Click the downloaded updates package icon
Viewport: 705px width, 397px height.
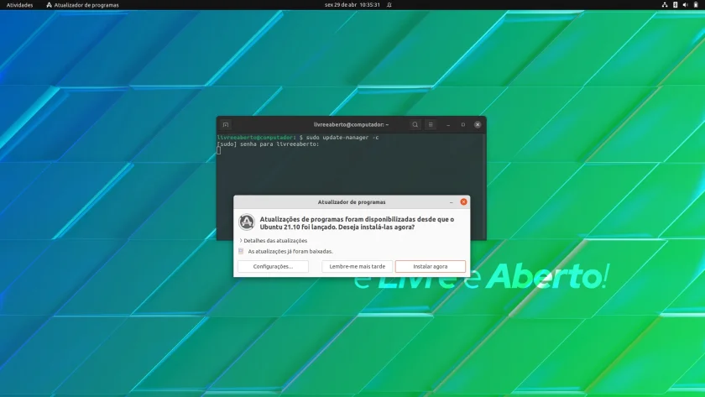pyautogui.click(x=241, y=251)
